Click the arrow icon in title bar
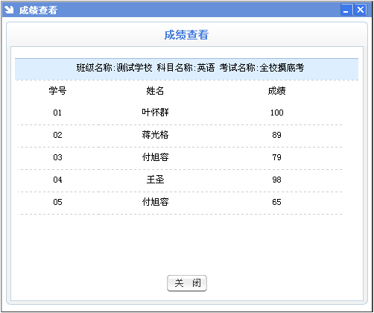374x313 pixels. (x=9, y=10)
